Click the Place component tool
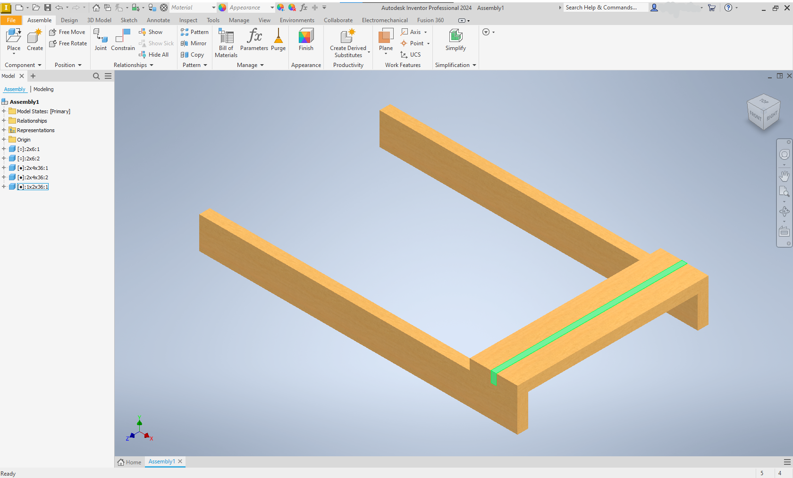Image resolution: width=793 pixels, height=478 pixels. [14, 40]
